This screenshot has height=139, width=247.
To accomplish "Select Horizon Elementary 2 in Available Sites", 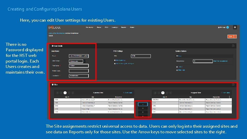I will (94, 100).
